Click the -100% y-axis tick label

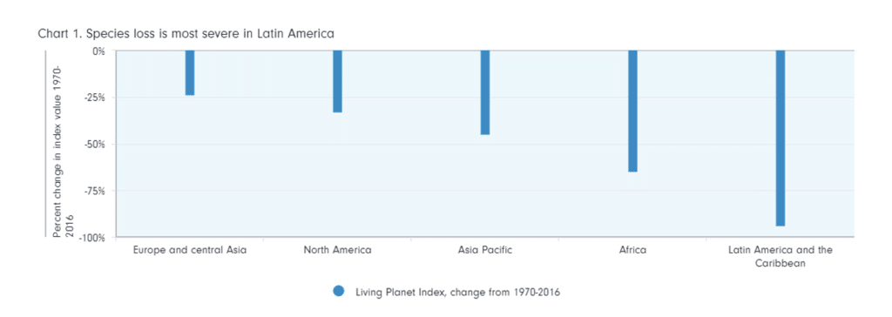(x=93, y=238)
